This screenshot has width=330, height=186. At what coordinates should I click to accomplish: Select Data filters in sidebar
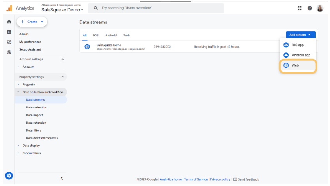pos(34,130)
